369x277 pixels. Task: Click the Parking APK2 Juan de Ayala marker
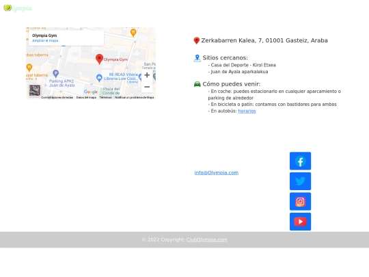(x=55, y=74)
